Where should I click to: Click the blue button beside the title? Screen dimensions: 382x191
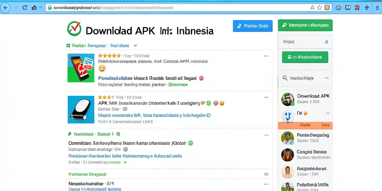click(x=253, y=26)
